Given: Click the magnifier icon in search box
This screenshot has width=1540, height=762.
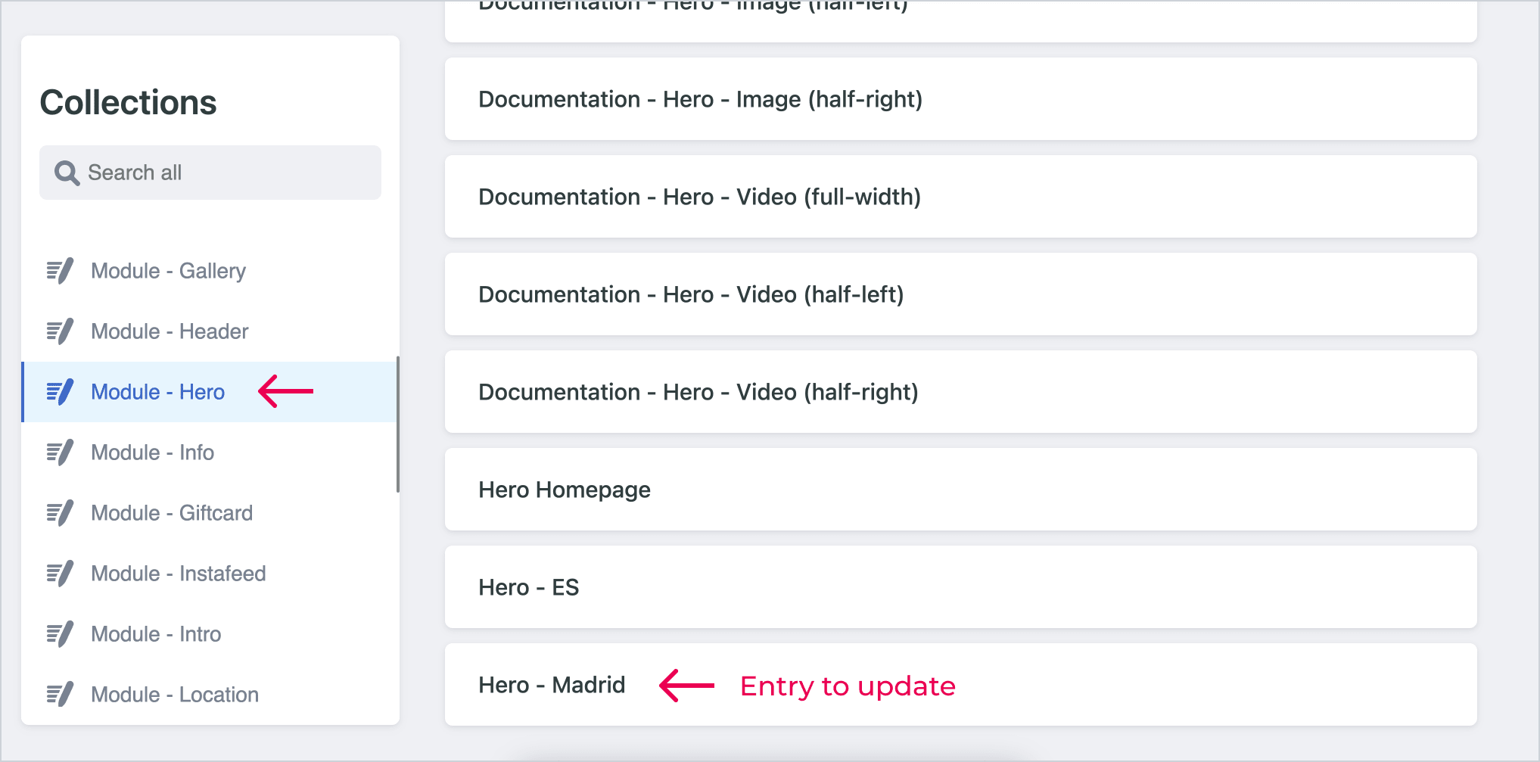Looking at the screenshot, I should (67, 173).
